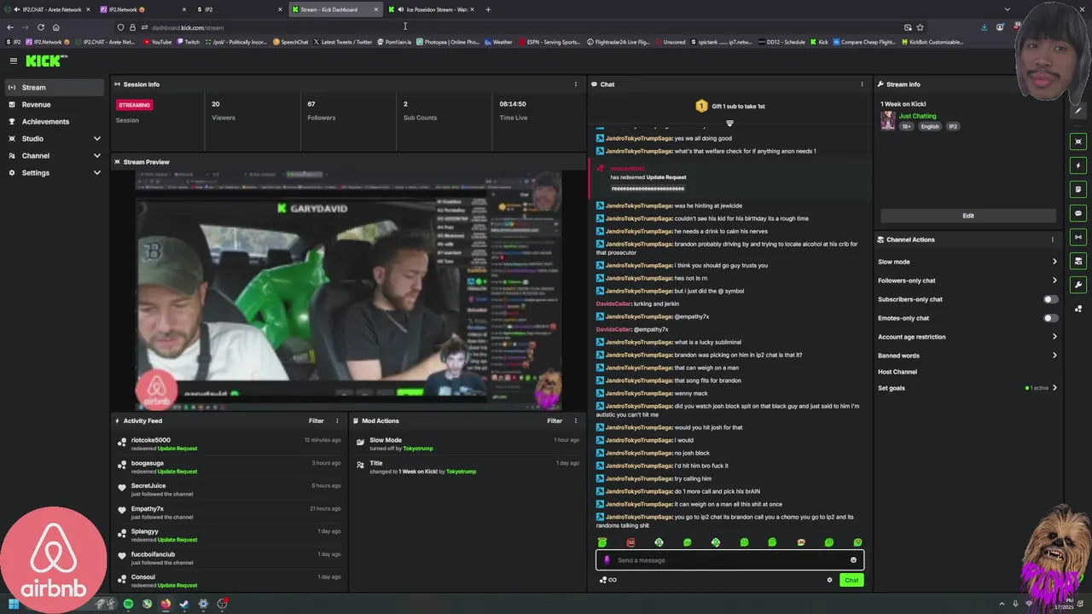
Task: Open Banned words settings
Action: pyautogui.click(x=967, y=356)
